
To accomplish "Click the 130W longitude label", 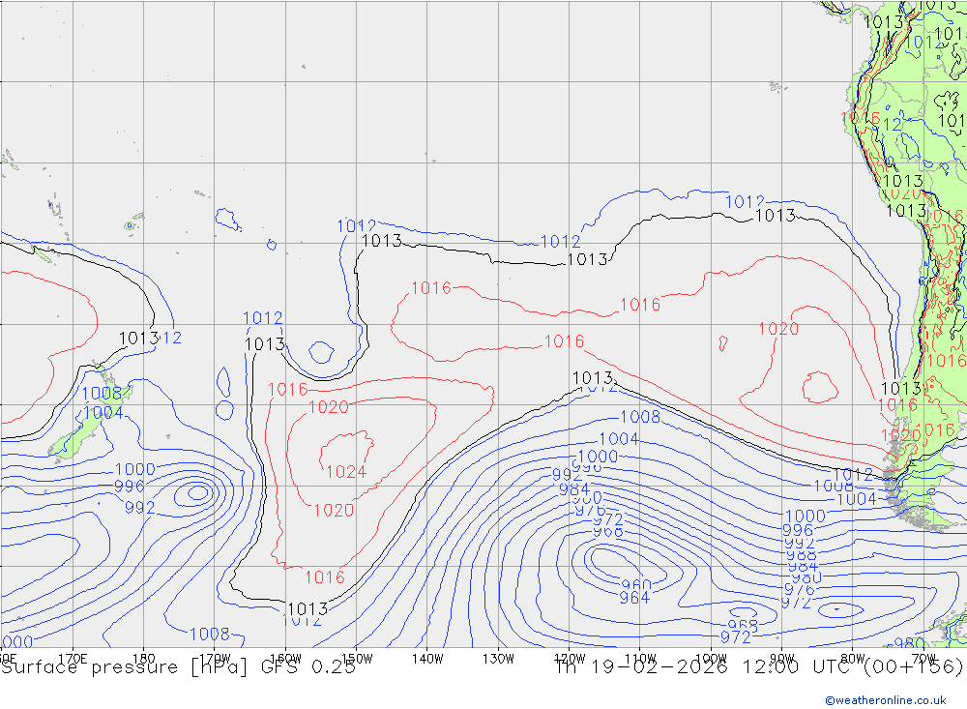I will (498, 659).
